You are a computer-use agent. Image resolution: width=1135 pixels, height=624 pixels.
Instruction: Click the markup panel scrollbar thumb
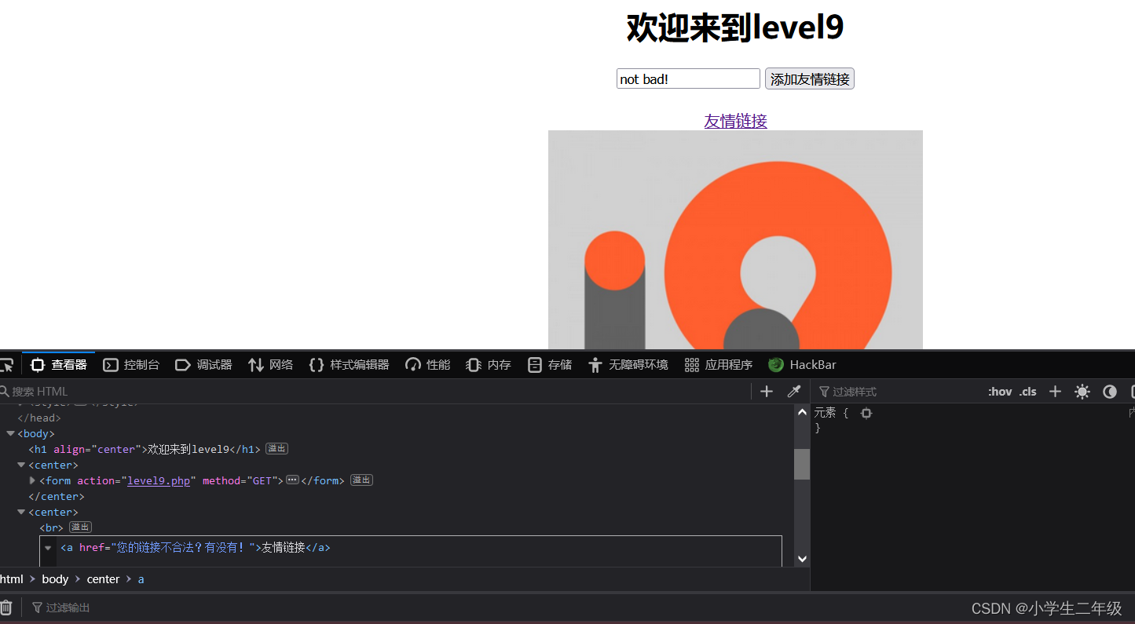pyautogui.click(x=802, y=464)
